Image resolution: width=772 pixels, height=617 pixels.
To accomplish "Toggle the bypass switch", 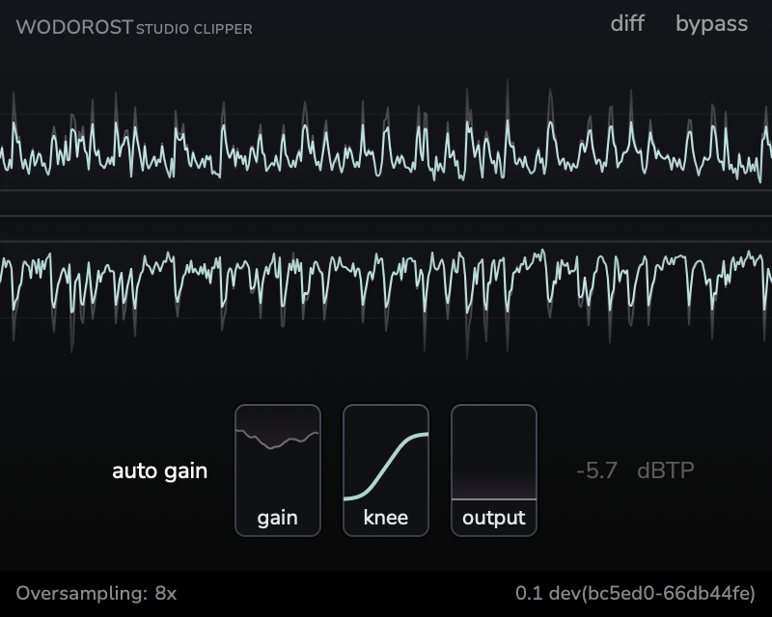I will pos(711,25).
